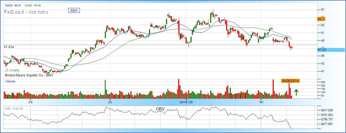This screenshot has height=133, width=346.
Task: Click the BMY ticker symbol box
Action: coord(73,11)
